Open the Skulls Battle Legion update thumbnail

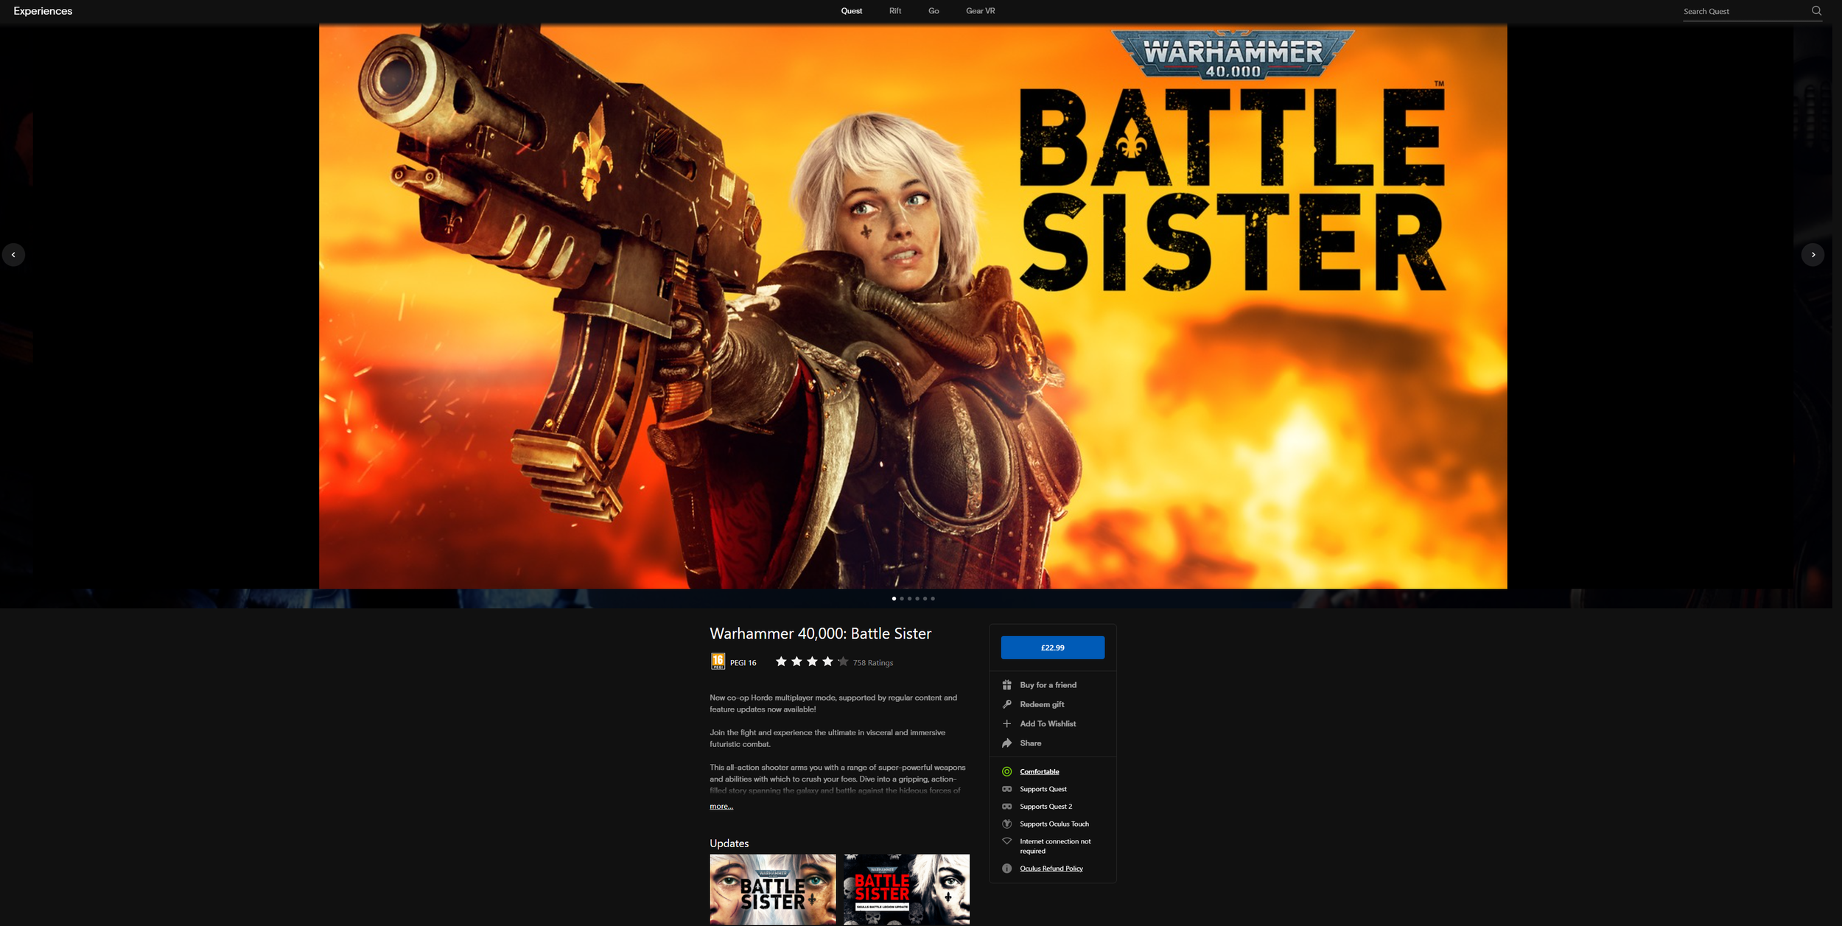tap(906, 889)
